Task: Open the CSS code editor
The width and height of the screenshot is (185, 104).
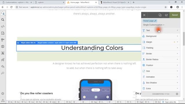Action: pyautogui.click(x=3, y=26)
